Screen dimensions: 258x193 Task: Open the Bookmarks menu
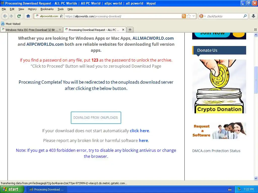pyautogui.click(x=47, y=9)
